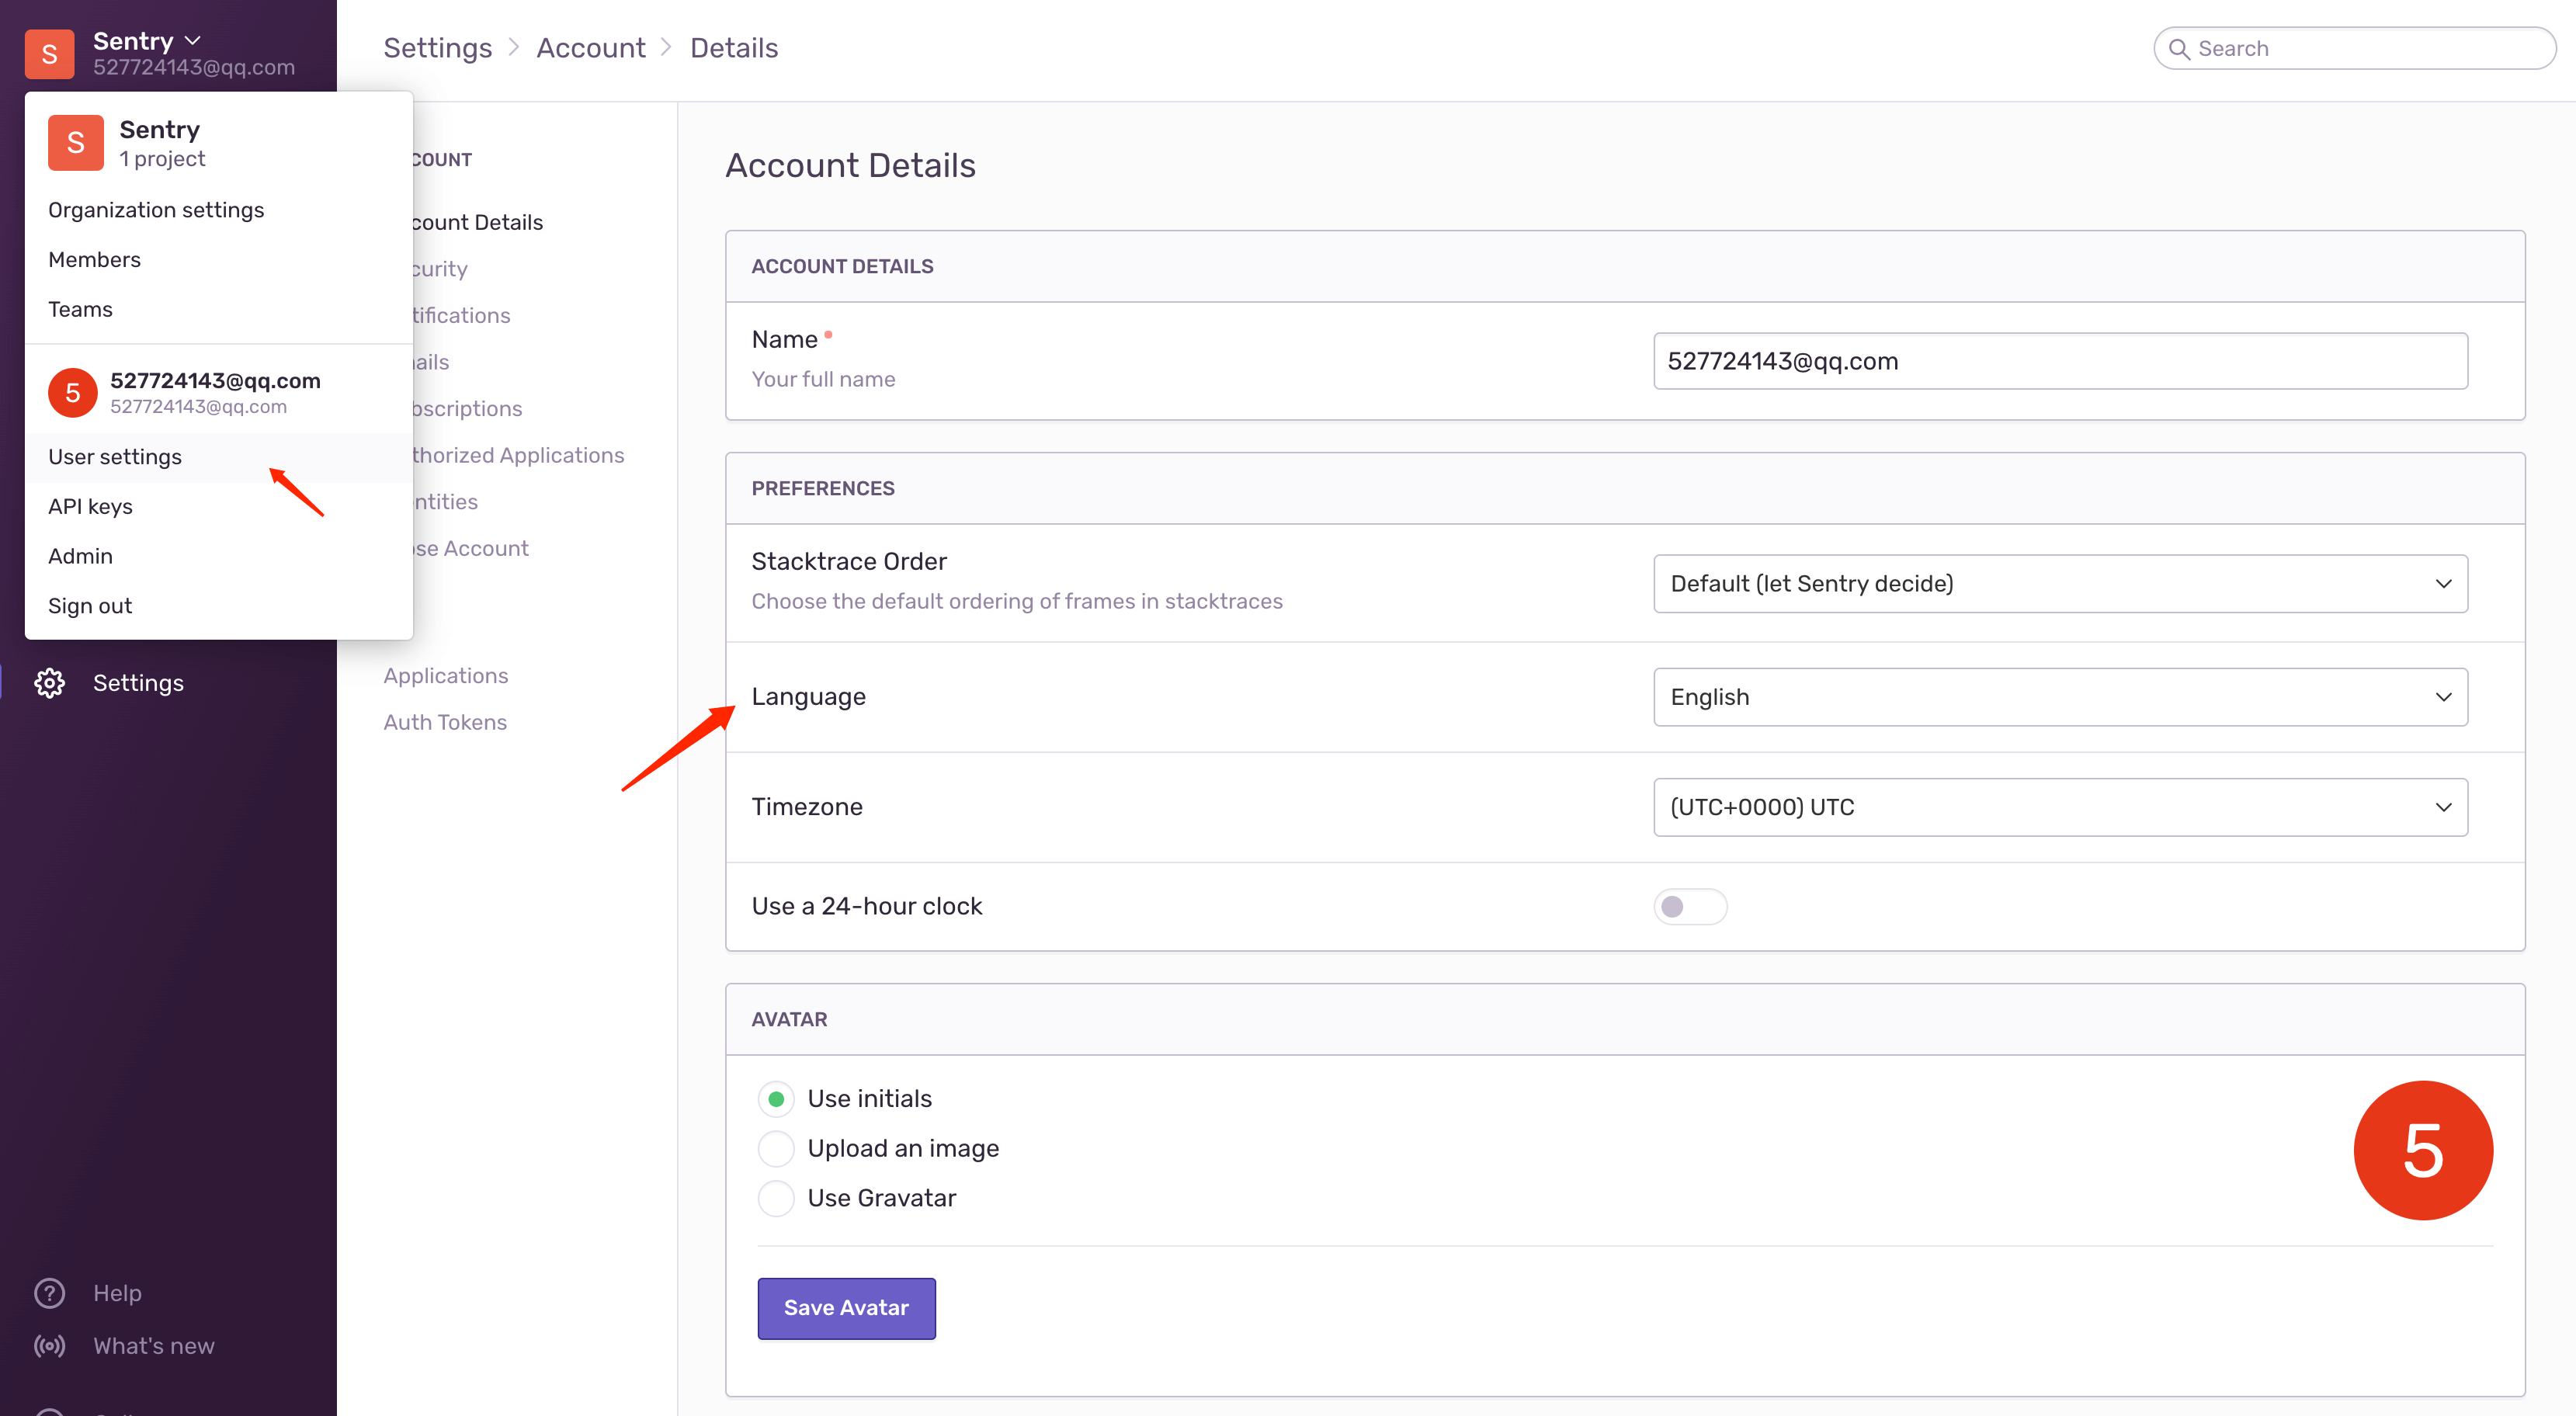This screenshot has height=1416, width=2576.
Task: Open Account Details in settings navigation
Action: click(477, 222)
